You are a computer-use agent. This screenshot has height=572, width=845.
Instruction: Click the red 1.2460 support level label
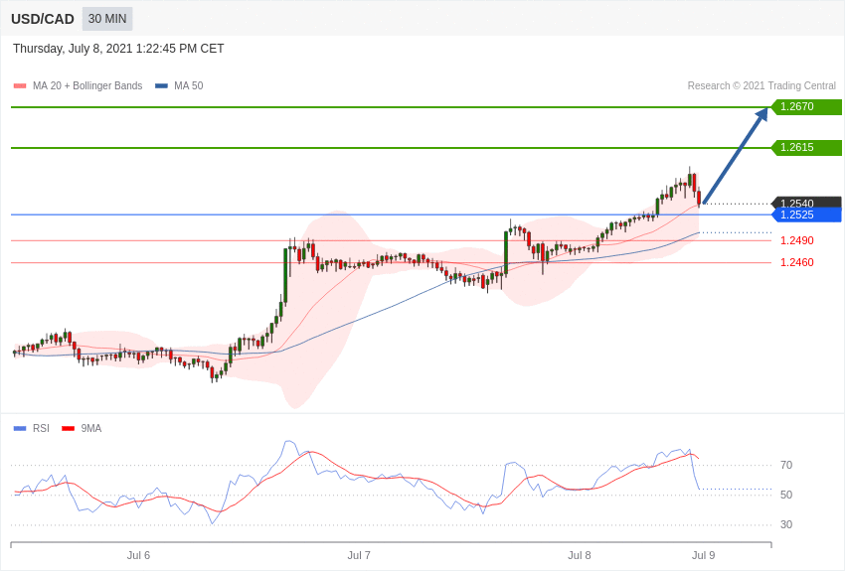(x=796, y=262)
